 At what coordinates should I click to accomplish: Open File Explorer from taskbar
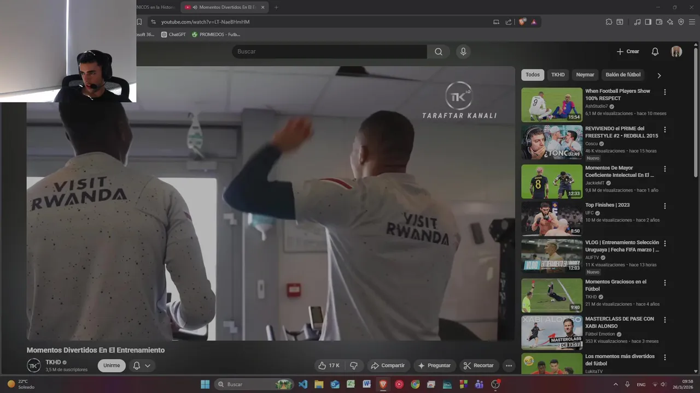(319, 384)
